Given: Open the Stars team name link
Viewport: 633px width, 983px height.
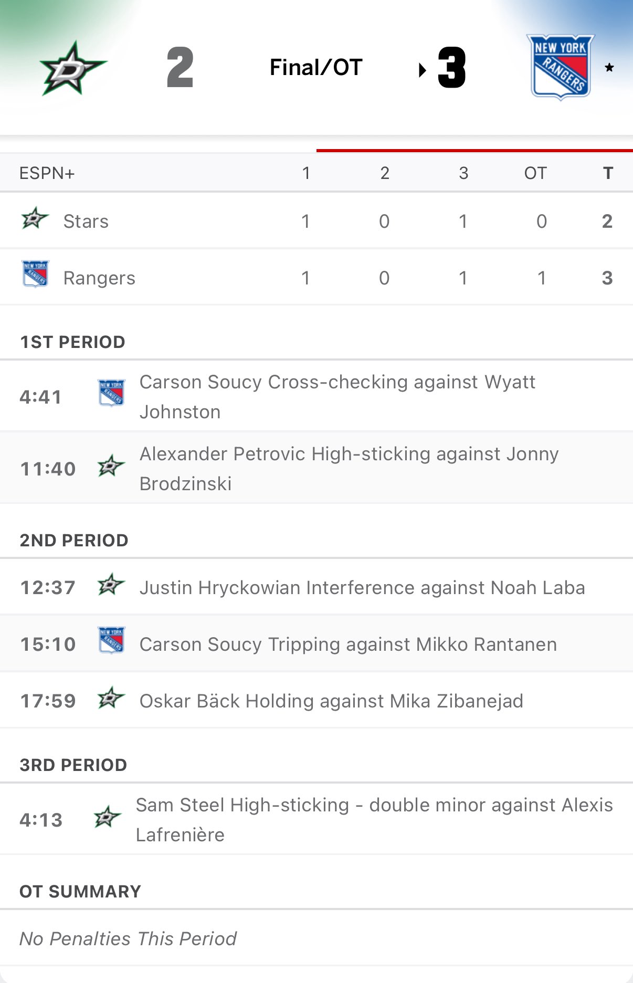Looking at the screenshot, I should click(86, 221).
